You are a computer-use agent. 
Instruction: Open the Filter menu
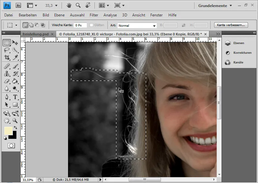[x=94, y=15]
